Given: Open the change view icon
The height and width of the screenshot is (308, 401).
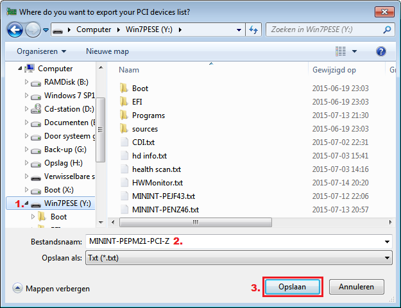Looking at the screenshot, I should [341, 51].
